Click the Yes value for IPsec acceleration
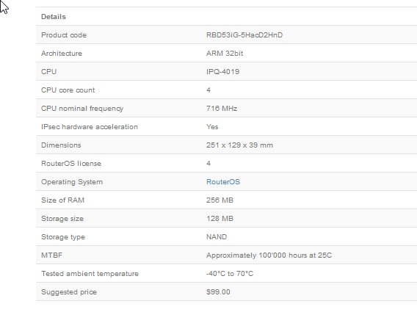Viewport: 417px width, 312px height. [212, 126]
